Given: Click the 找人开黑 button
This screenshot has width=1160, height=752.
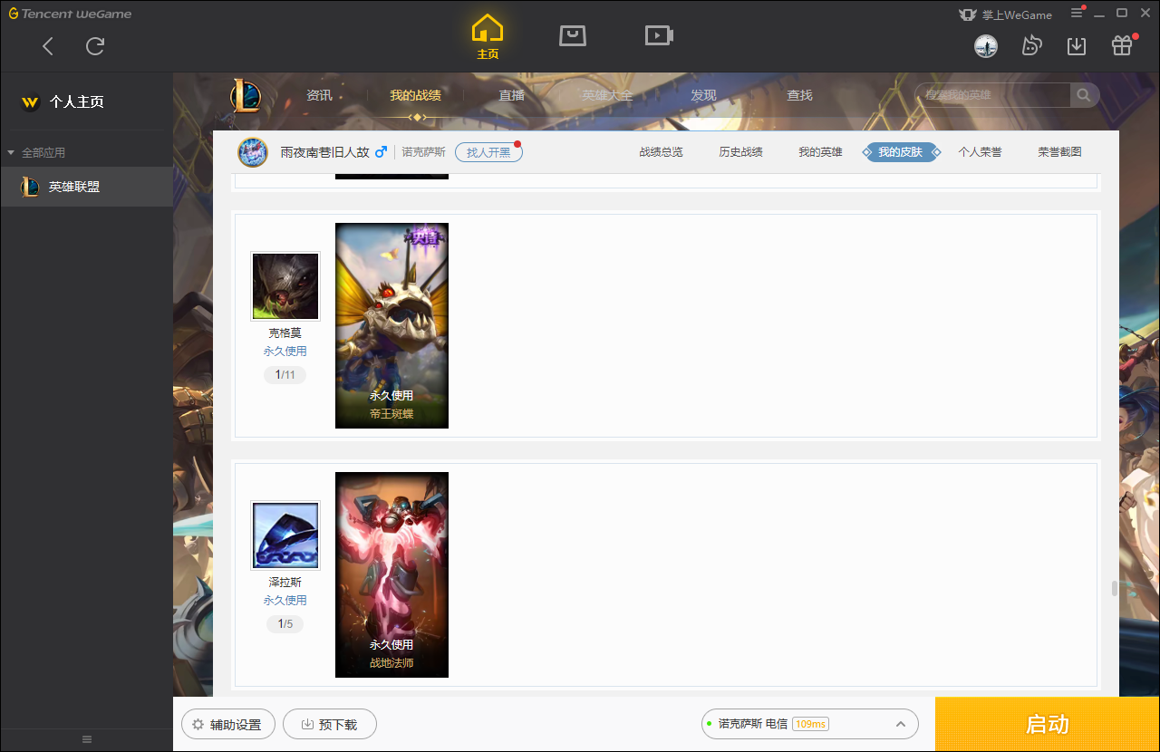Looking at the screenshot, I should coord(488,152).
